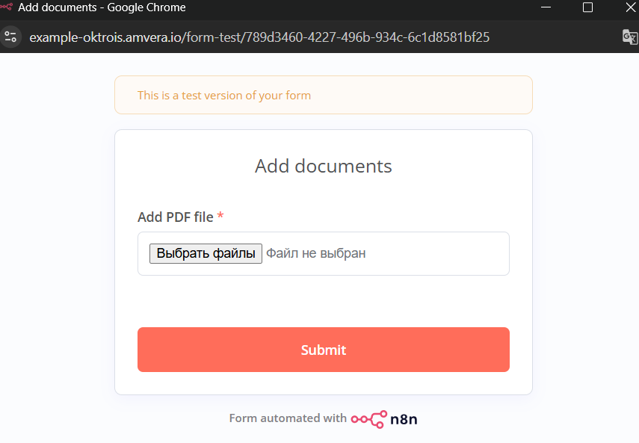Click the pink n8n node logo in footer
The image size is (639, 443).
tap(369, 418)
